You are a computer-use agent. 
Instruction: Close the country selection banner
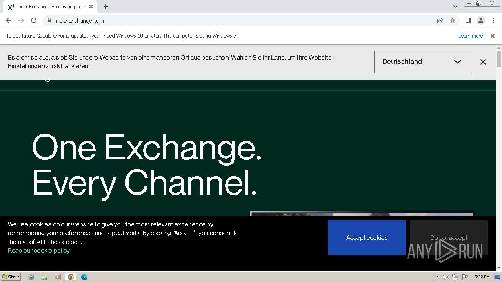coord(483,62)
